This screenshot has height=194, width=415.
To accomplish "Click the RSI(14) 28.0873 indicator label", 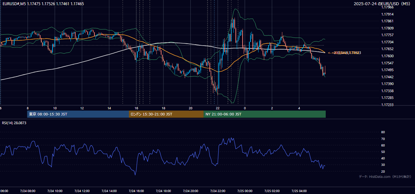I will point(14,123).
